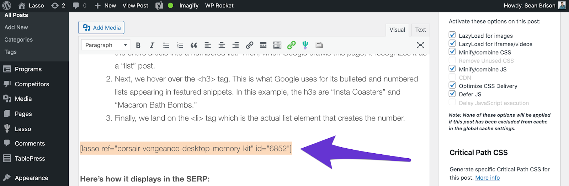Switch to the Visual editor tab
Image resolution: width=569 pixels, height=186 pixels.
[x=397, y=30]
